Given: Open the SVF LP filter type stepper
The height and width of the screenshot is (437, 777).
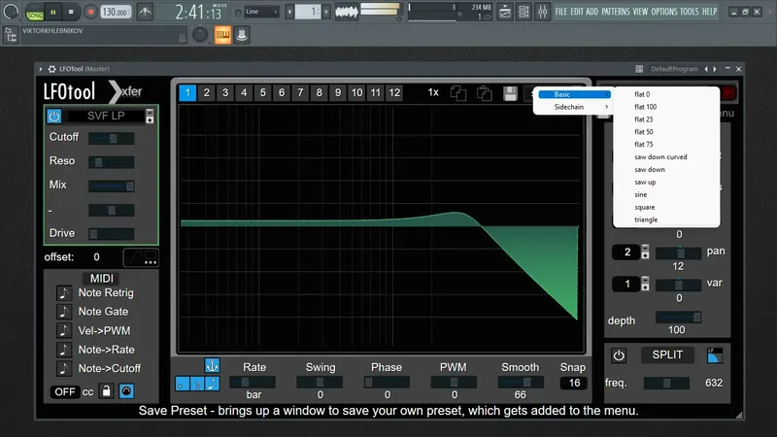Looking at the screenshot, I should (150, 116).
